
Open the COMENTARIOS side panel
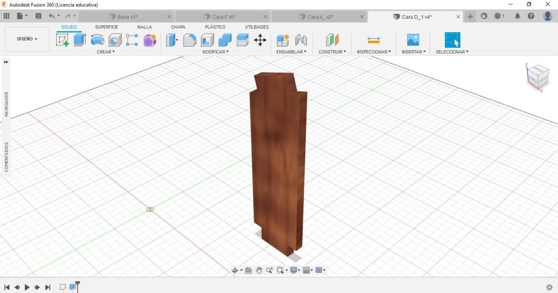point(7,157)
